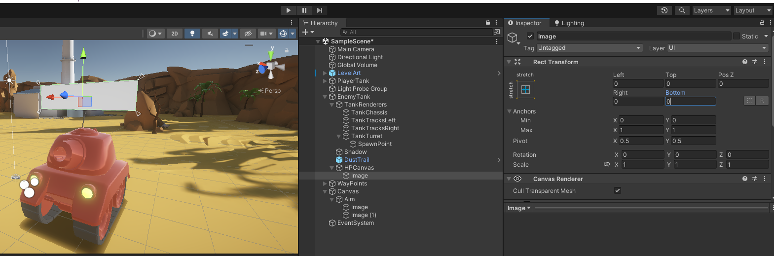This screenshot has width=774, height=256.
Task: Expand the WayPoints node
Action: [x=325, y=183]
